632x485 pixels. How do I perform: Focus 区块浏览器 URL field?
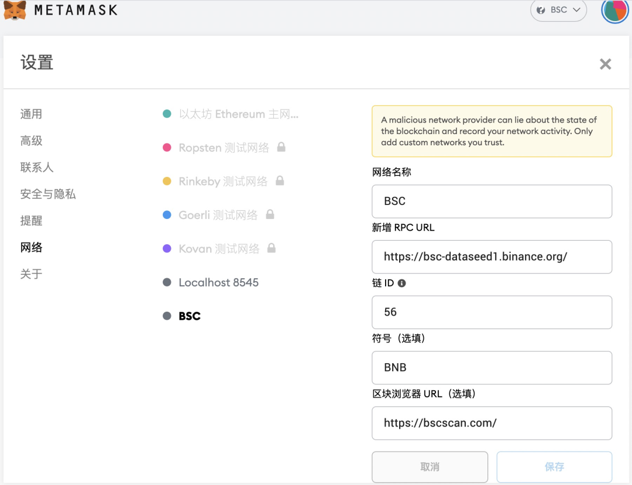point(492,423)
